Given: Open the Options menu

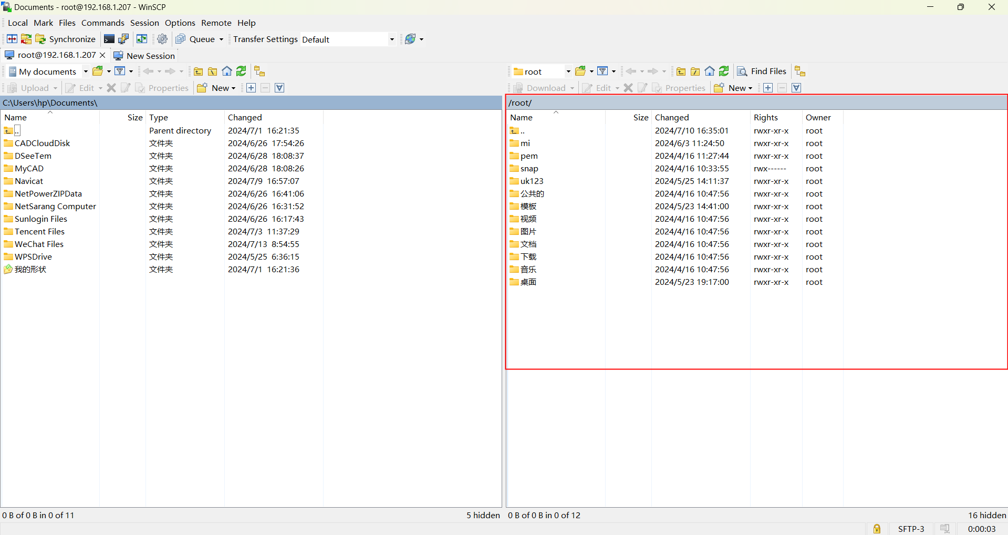Looking at the screenshot, I should click(180, 23).
